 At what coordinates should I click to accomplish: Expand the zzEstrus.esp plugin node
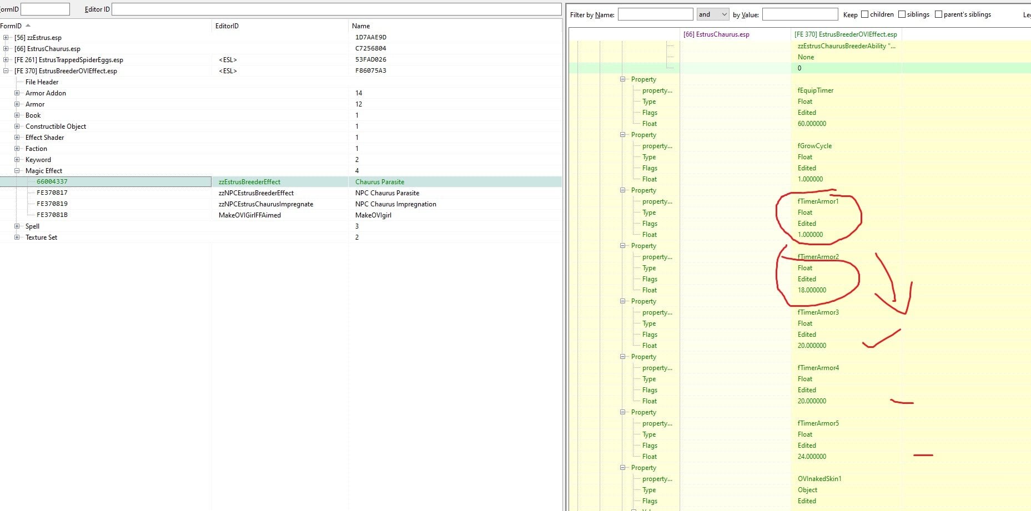(x=6, y=38)
